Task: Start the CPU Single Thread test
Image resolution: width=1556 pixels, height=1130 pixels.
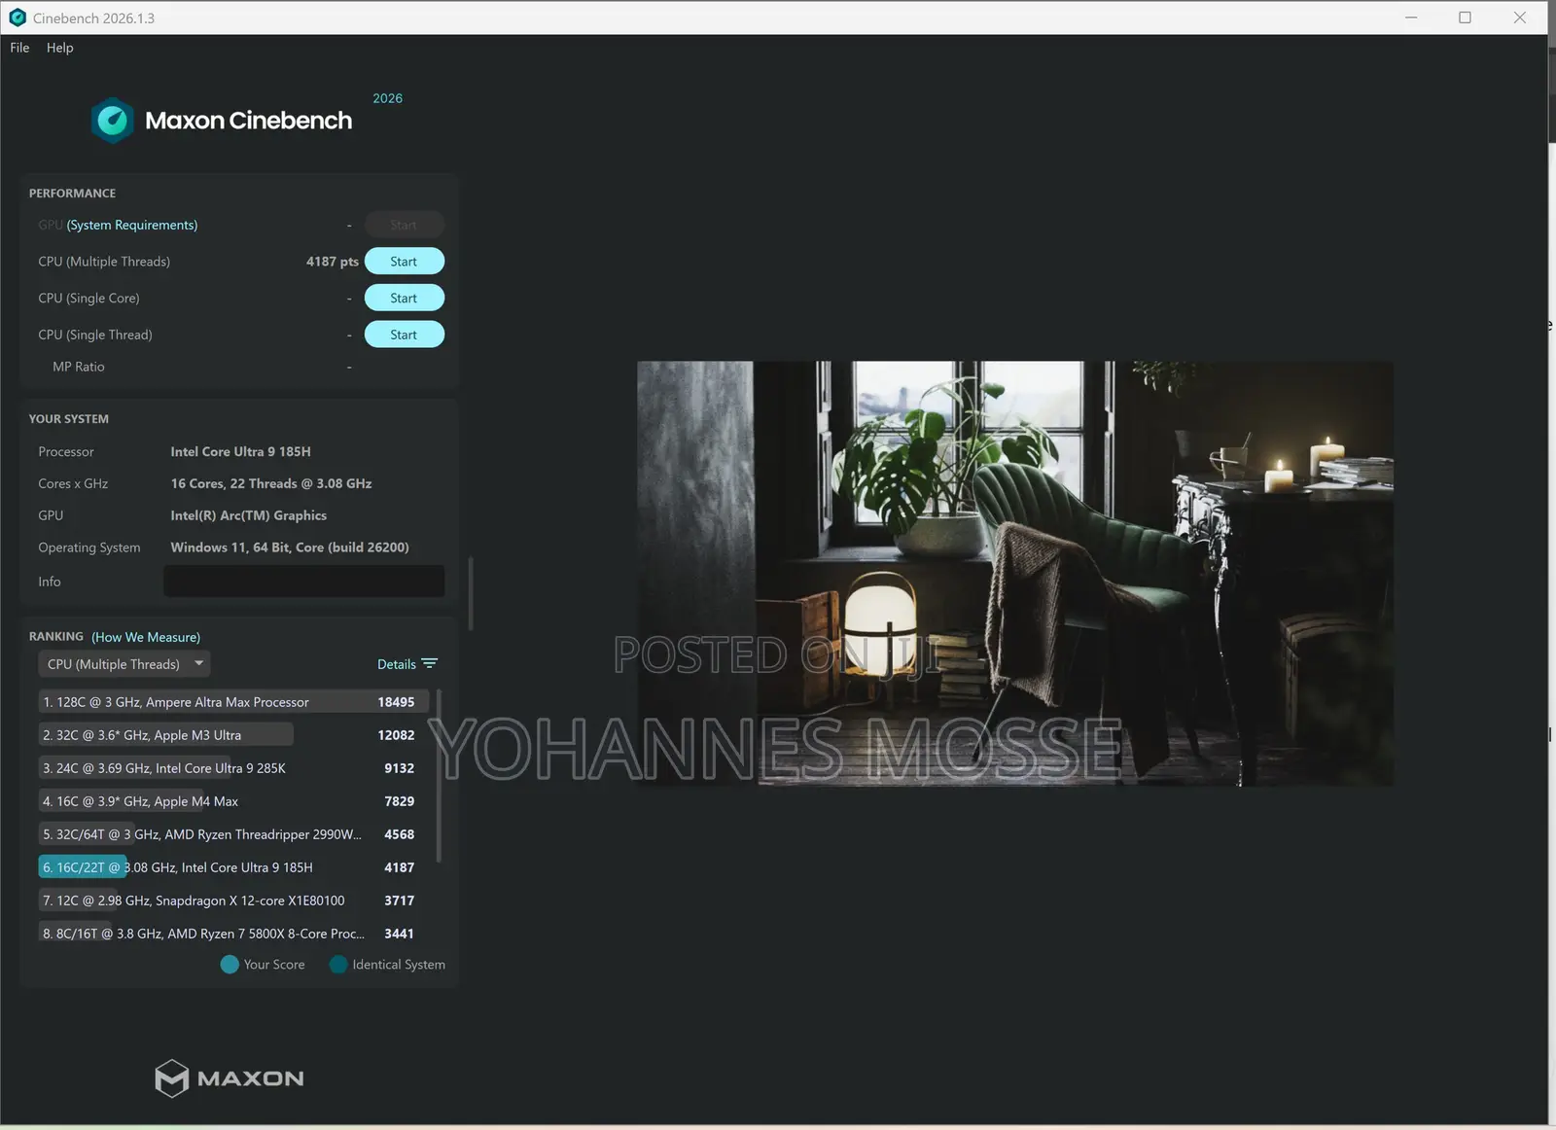Action: point(404,335)
